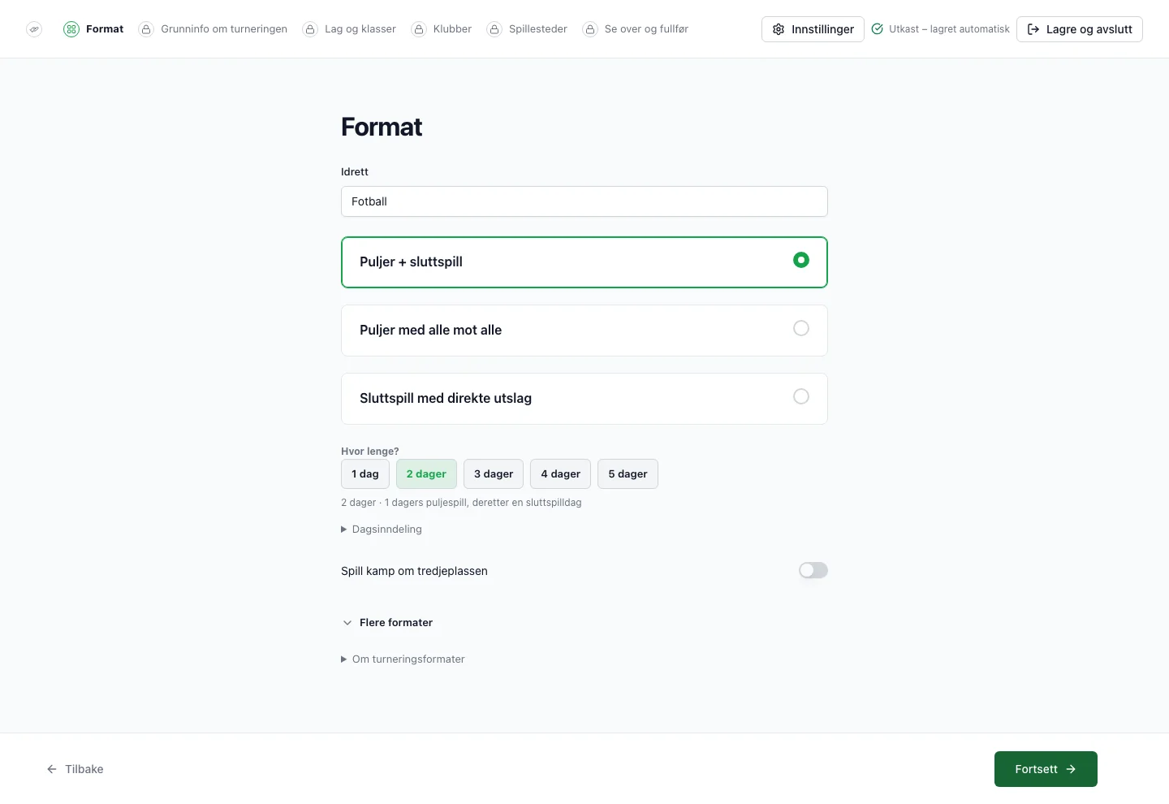This screenshot has height=804, width=1169.
Task: Click lock icon beside Grunninfo om turneringen
Action: 146,29
